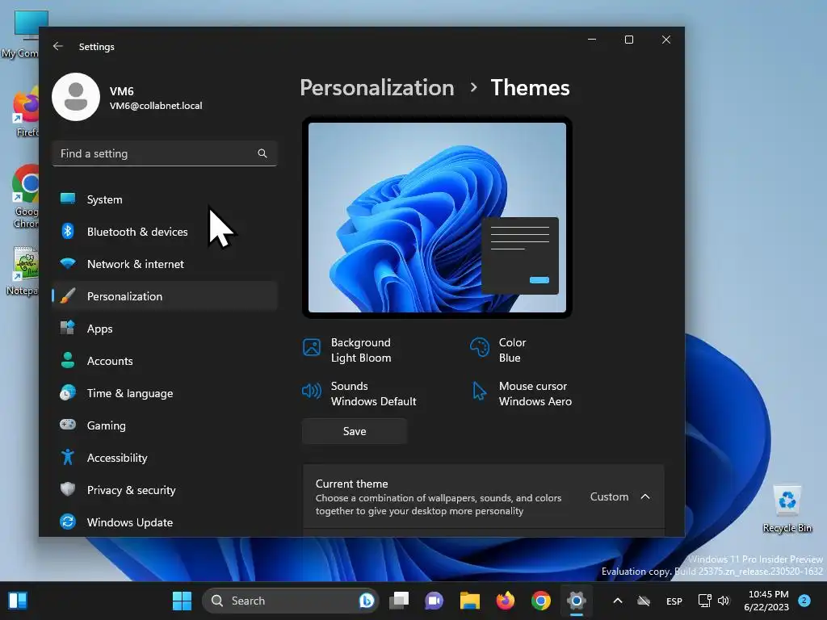Open the volume speaker tray icon
Screen dimensions: 827x620
(x=724, y=601)
